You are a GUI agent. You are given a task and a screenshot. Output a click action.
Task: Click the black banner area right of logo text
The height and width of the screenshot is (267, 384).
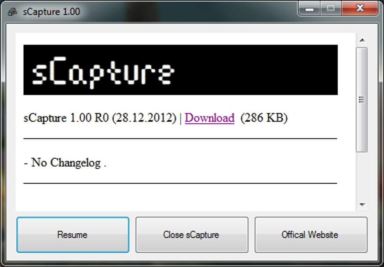tap(256, 70)
